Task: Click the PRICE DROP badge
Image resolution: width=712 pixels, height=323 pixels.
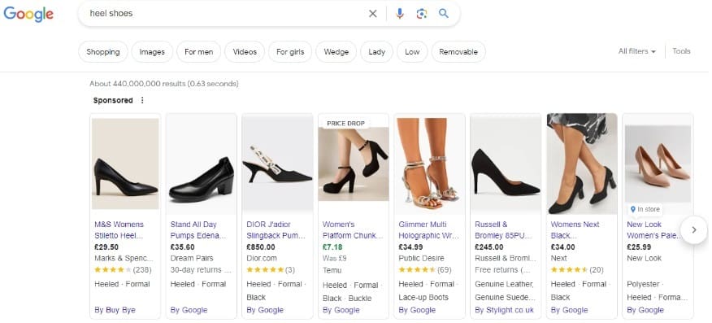Action: tap(345, 124)
